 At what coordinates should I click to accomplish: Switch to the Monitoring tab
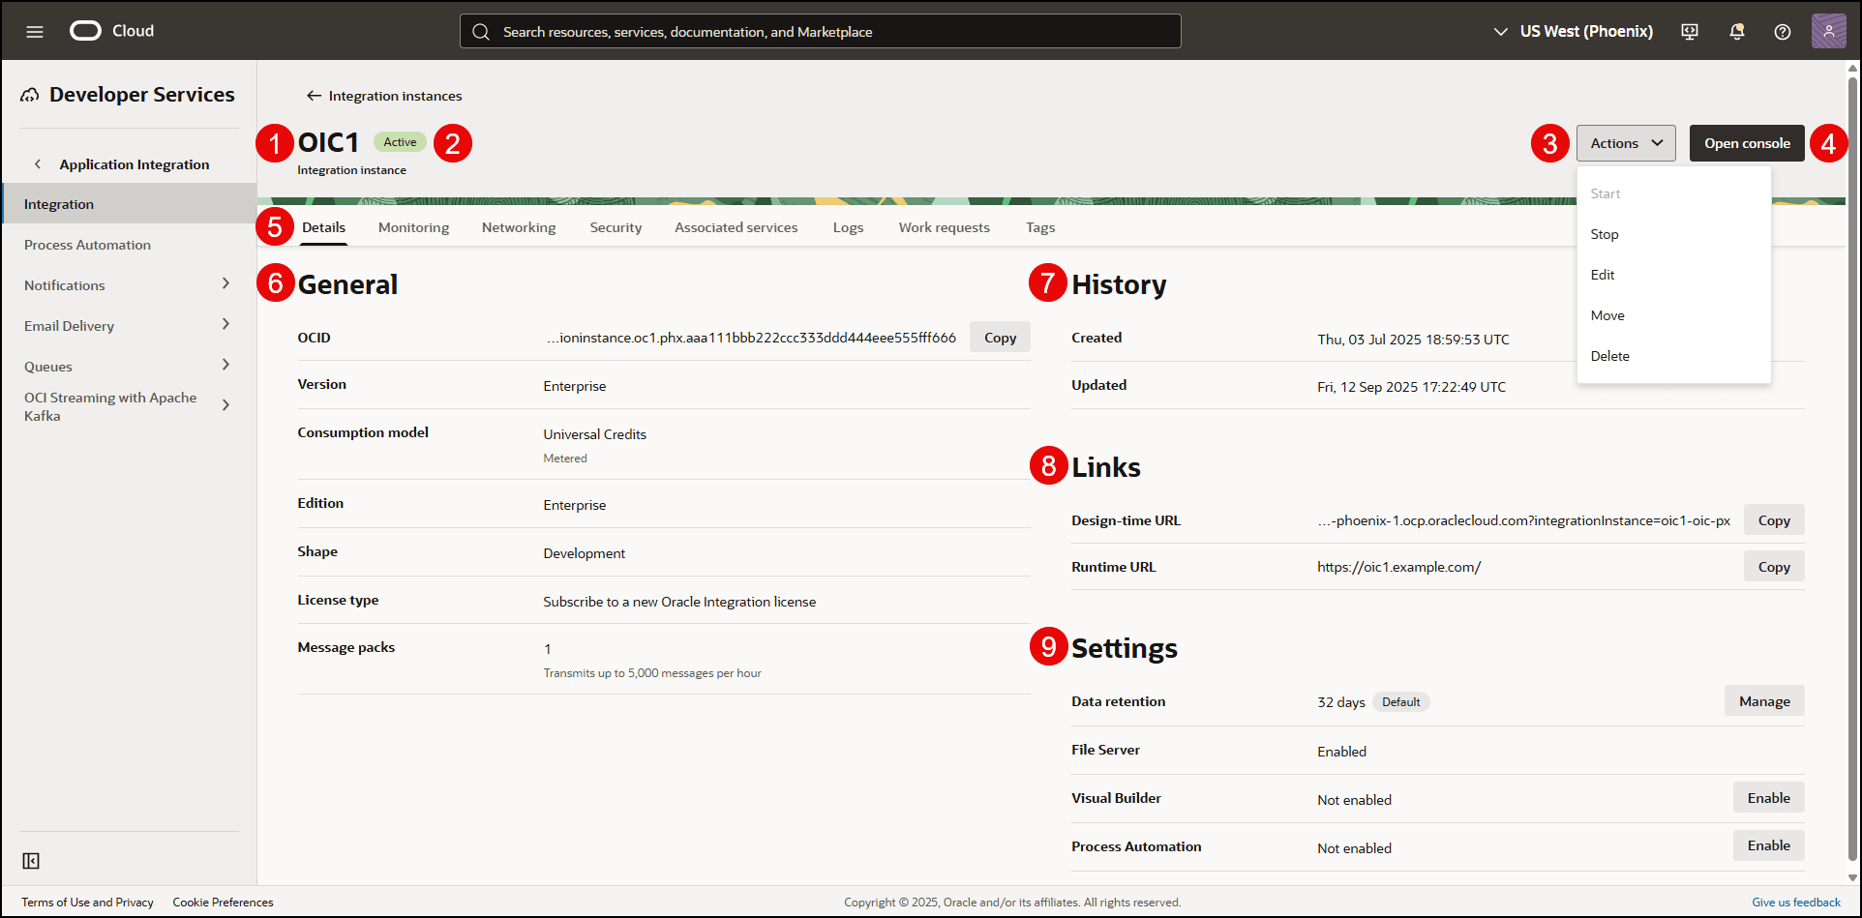coord(413,226)
